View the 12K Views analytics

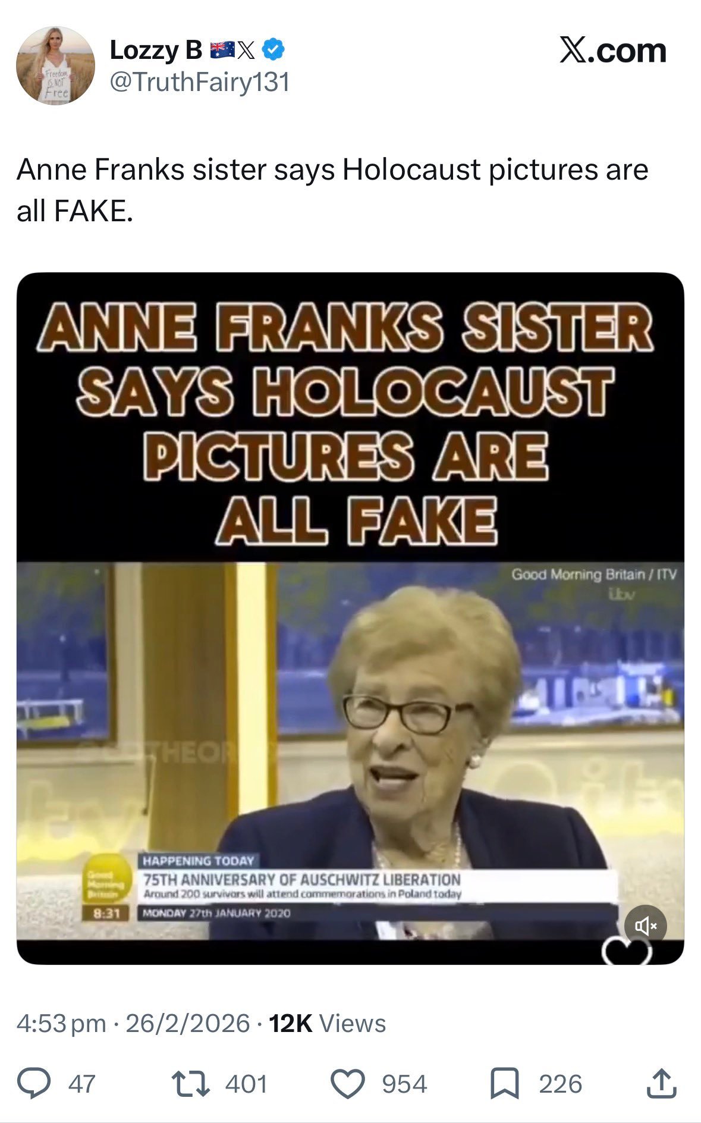328,1024
